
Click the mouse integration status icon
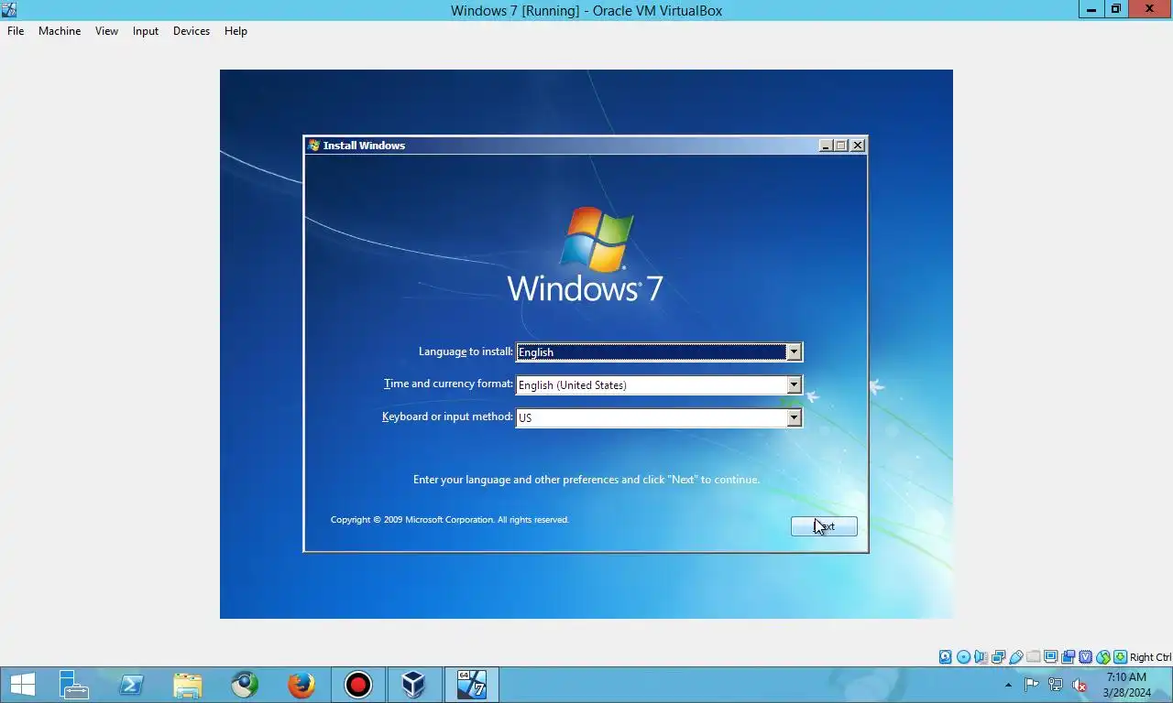pos(1102,657)
